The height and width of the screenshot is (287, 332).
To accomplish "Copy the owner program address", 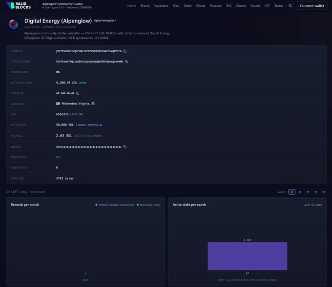I will click(125, 147).
